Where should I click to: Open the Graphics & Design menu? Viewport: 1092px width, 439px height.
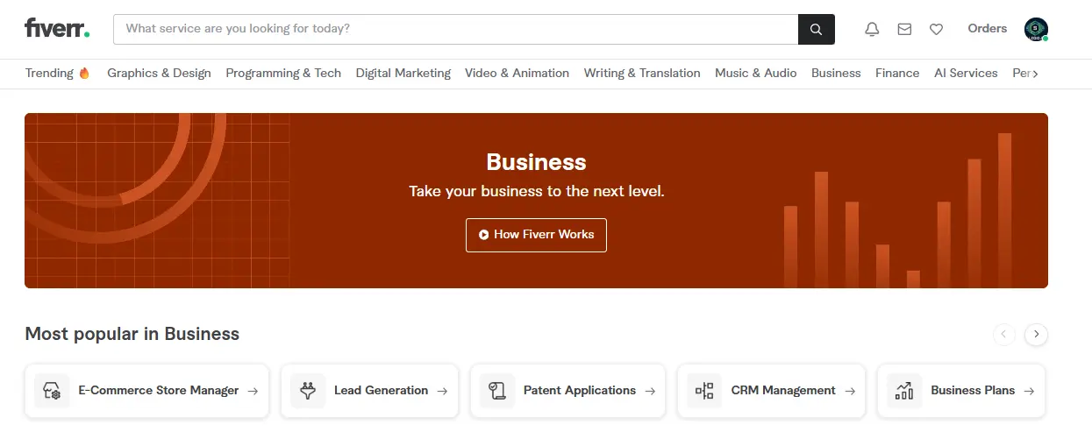pyautogui.click(x=159, y=73)
